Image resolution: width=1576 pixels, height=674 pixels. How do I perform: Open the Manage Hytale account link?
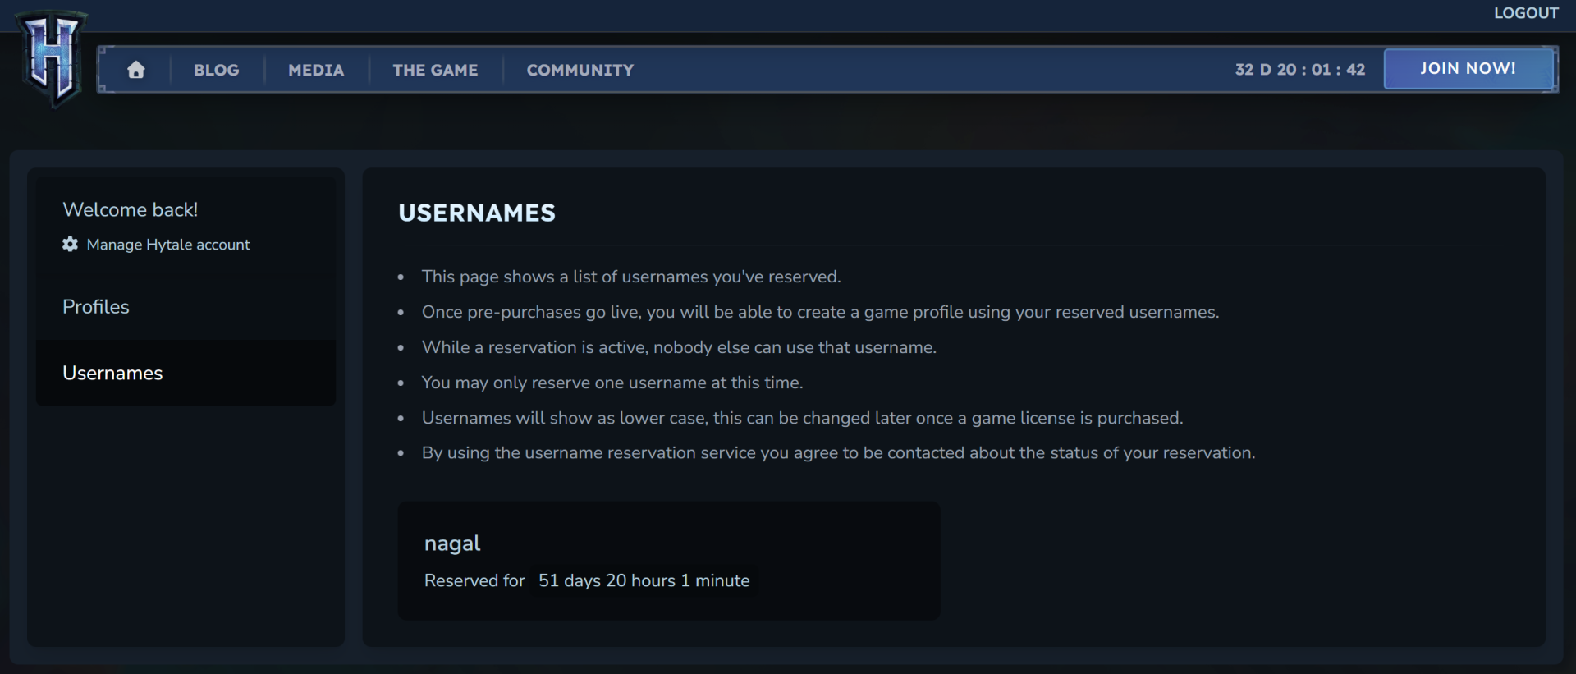pos(168,245)
